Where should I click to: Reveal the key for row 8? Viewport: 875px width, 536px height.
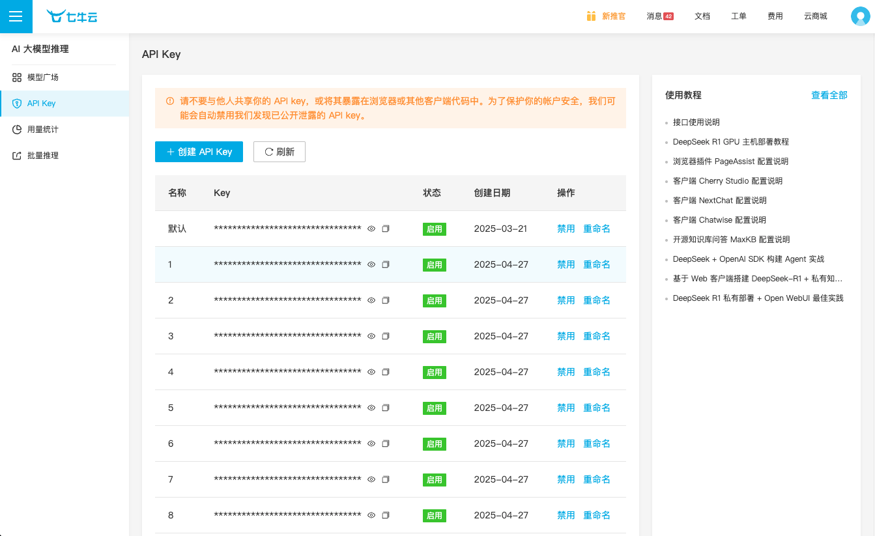(371, 515)
